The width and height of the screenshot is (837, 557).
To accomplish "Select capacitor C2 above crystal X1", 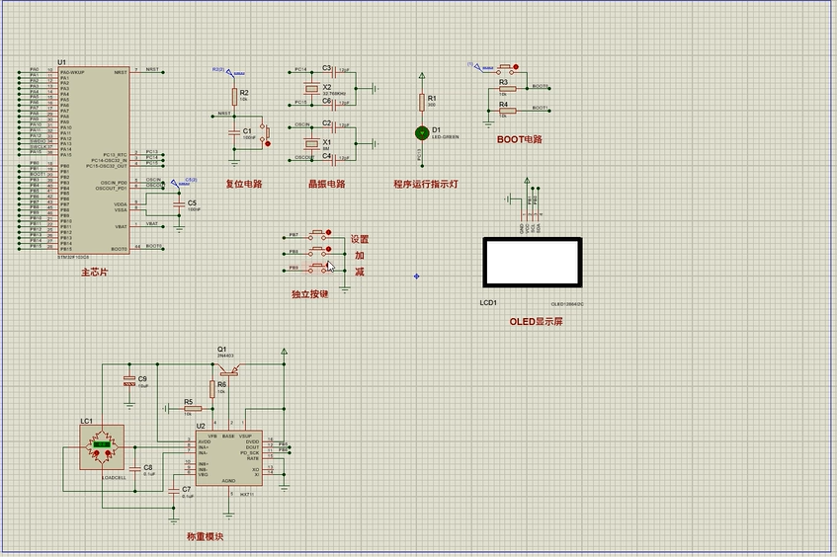I will [335, 127].
